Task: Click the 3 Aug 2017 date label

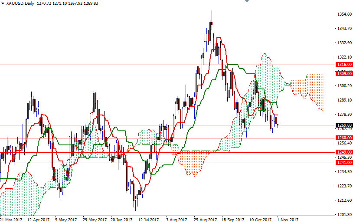Action: 177,220
